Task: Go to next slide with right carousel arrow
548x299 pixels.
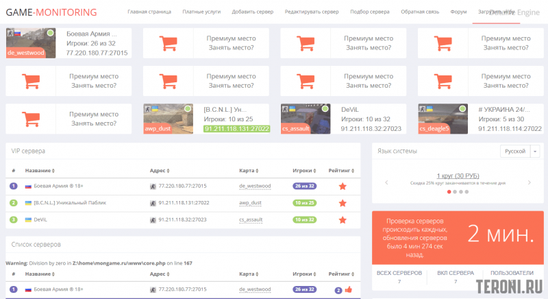Action: [529, 182]
